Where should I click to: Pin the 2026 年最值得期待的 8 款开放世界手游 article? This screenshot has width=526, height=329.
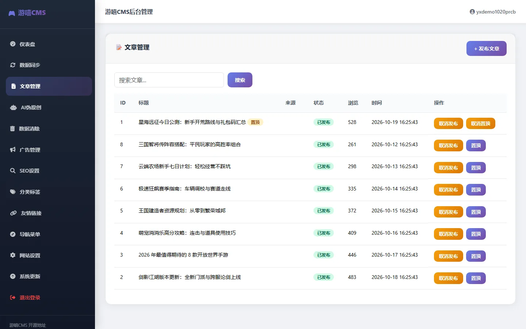coord(476,256)
